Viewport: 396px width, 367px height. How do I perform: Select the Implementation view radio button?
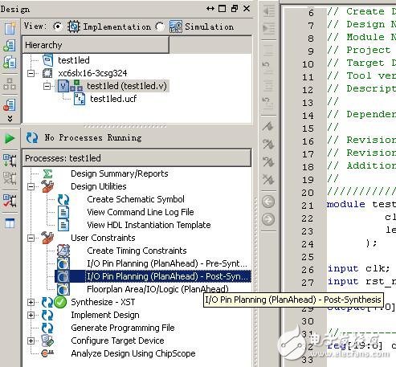(57, 27)
